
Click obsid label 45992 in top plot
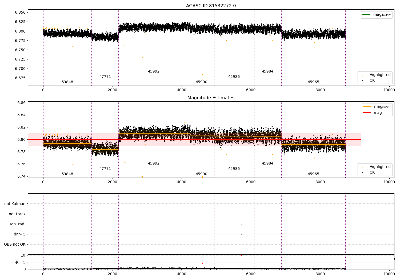click(x=154, y=71)
